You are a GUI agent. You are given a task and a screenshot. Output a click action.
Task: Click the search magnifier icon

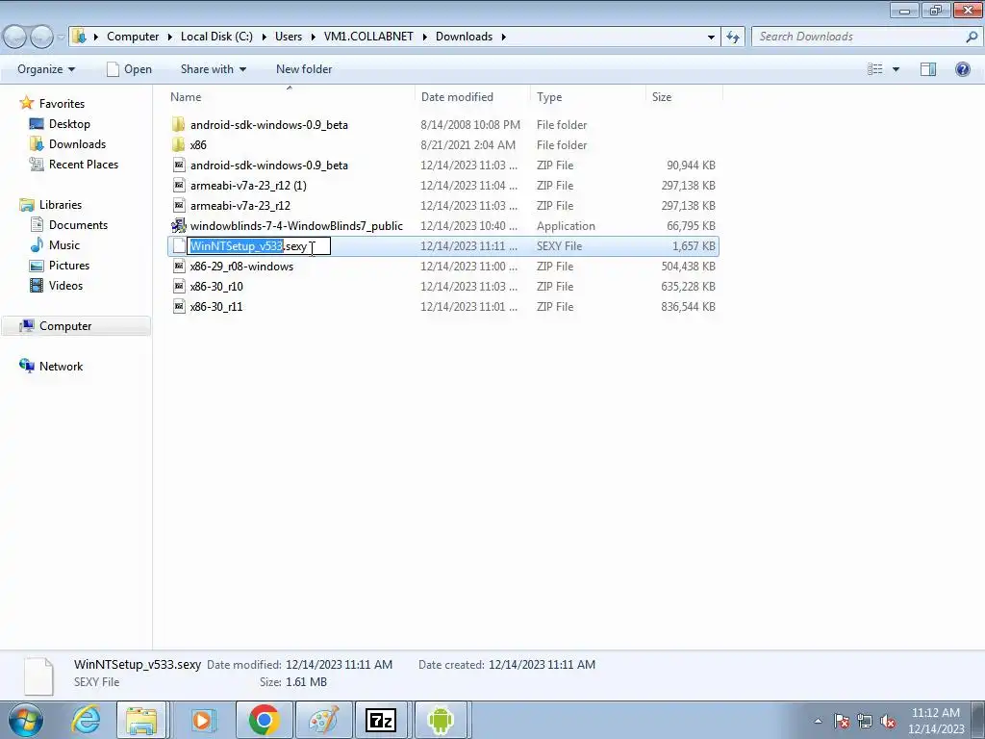pos(972,38)
